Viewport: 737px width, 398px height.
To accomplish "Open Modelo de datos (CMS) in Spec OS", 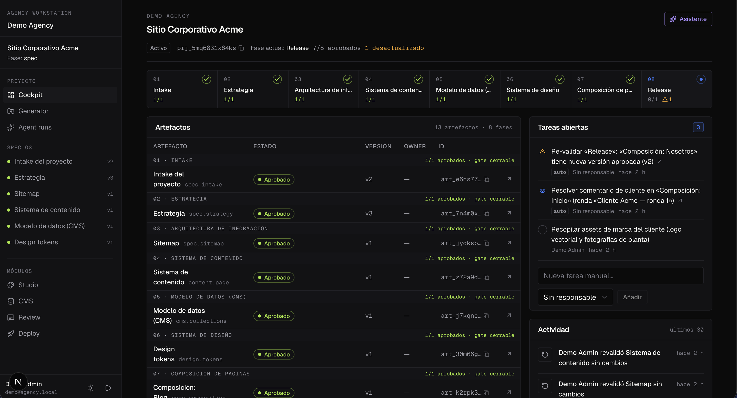I will click(x=60, y=226).
